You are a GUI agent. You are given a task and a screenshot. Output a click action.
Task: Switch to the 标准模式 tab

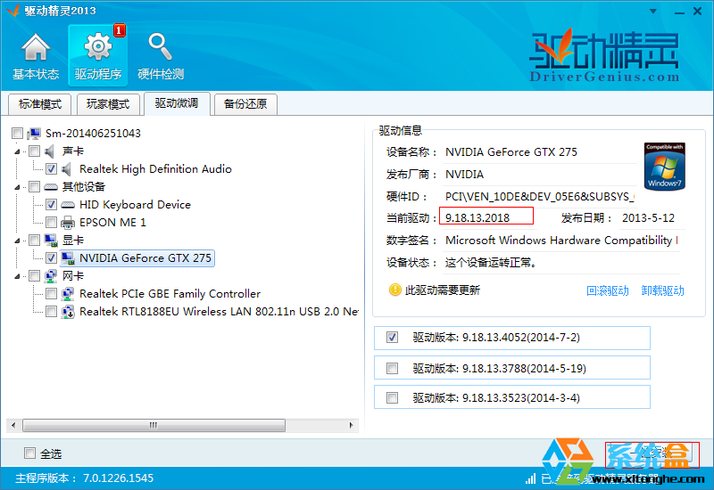(x=40, y=104)
